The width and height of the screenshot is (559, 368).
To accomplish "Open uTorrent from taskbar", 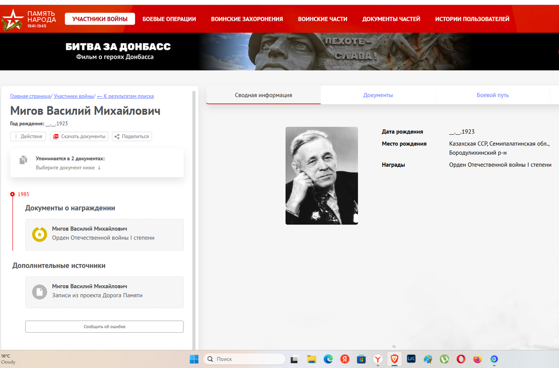I will point(444,359).
